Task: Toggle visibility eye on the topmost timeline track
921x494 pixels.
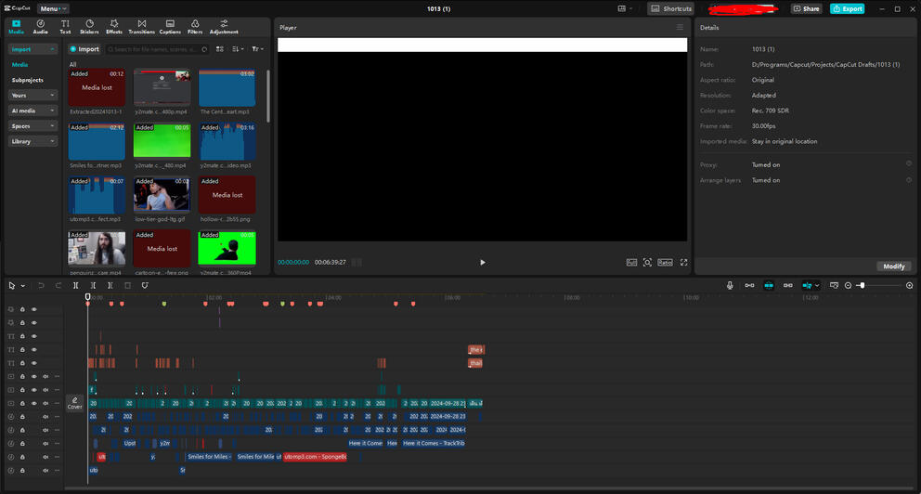Action: click(x=34, y=309)
